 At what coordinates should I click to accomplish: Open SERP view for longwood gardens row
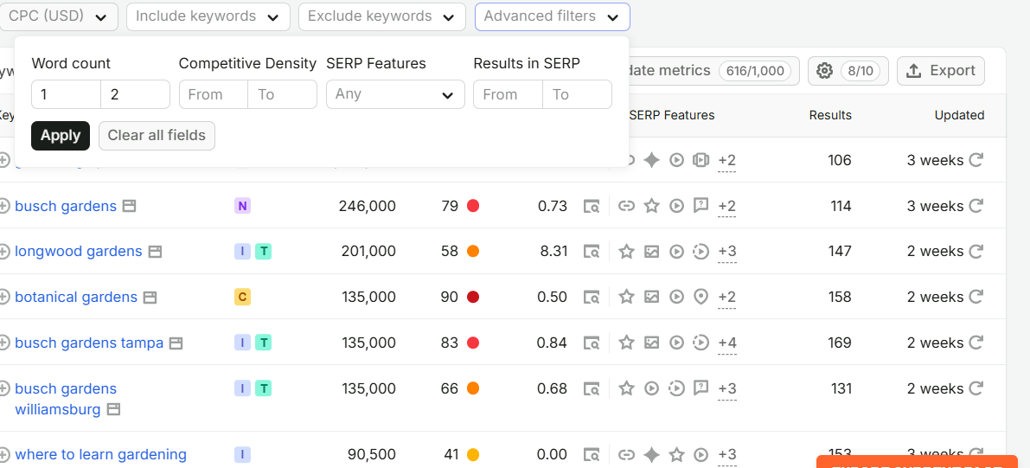[x=592, y=252]
